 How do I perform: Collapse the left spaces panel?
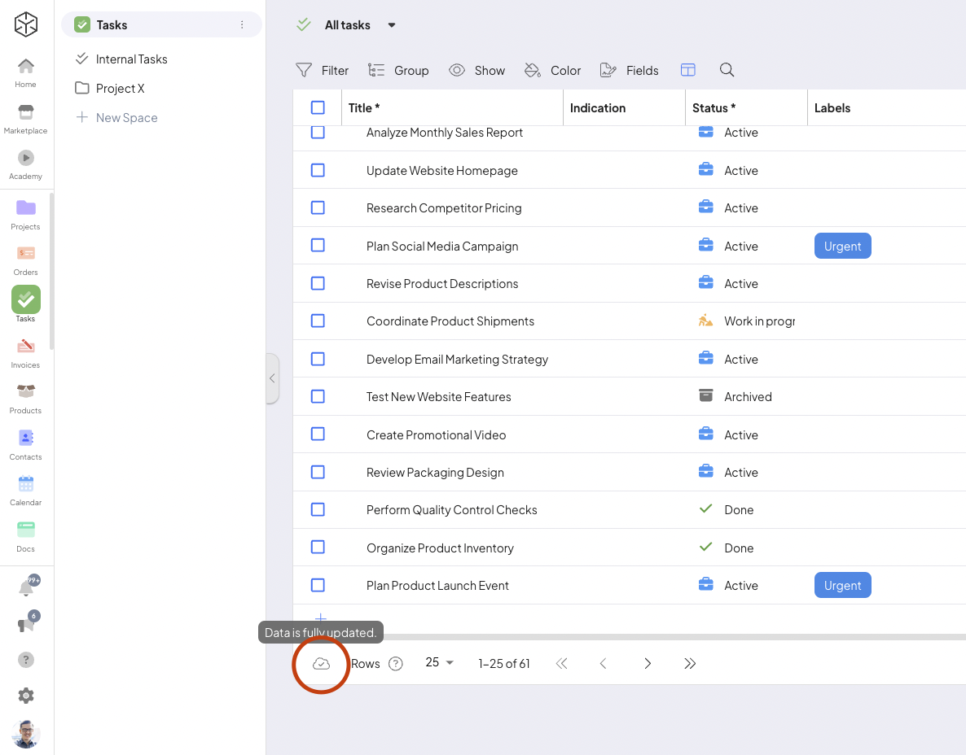272,378
